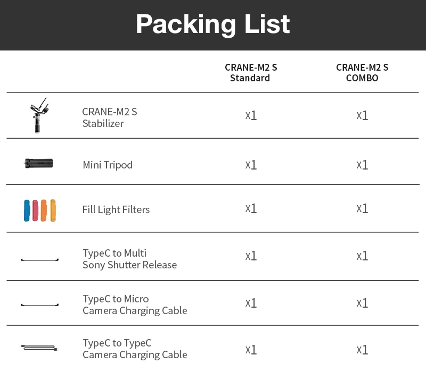Select the red fill light filter
The height and width of the screenshot is (372, 426).
pos(36,210)
